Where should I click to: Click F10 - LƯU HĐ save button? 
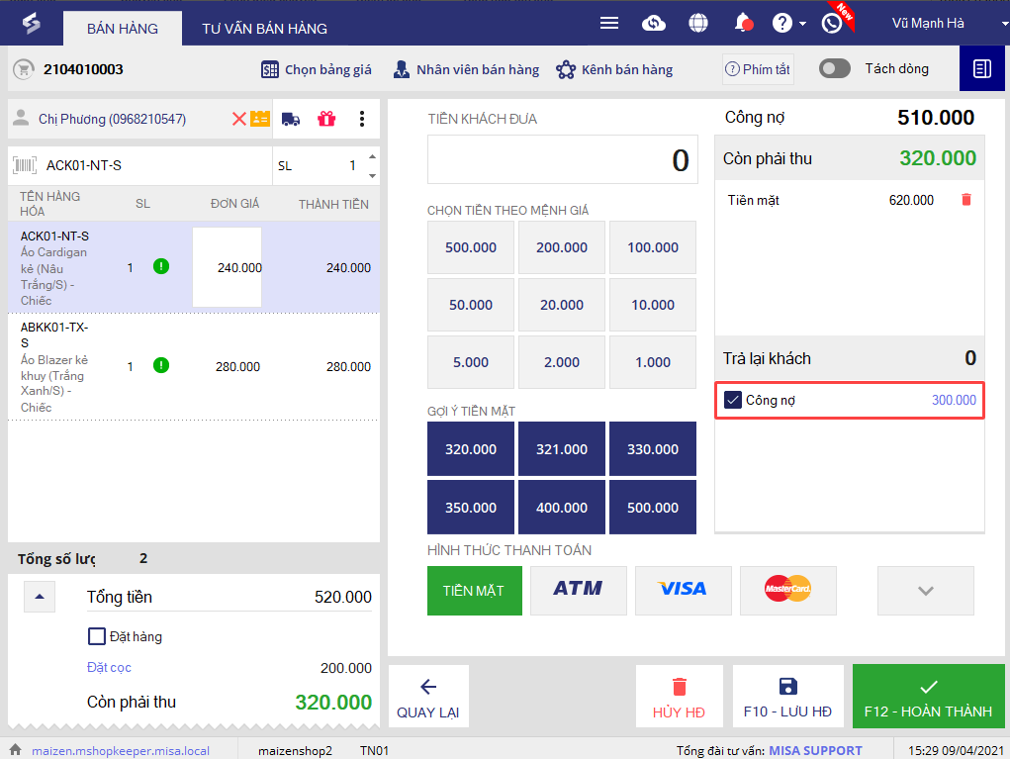pos(787,697)
